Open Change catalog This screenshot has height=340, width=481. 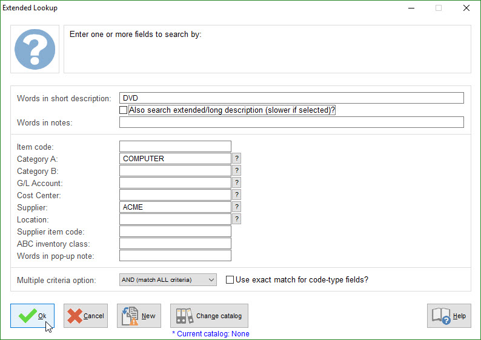tap(209, 316)
